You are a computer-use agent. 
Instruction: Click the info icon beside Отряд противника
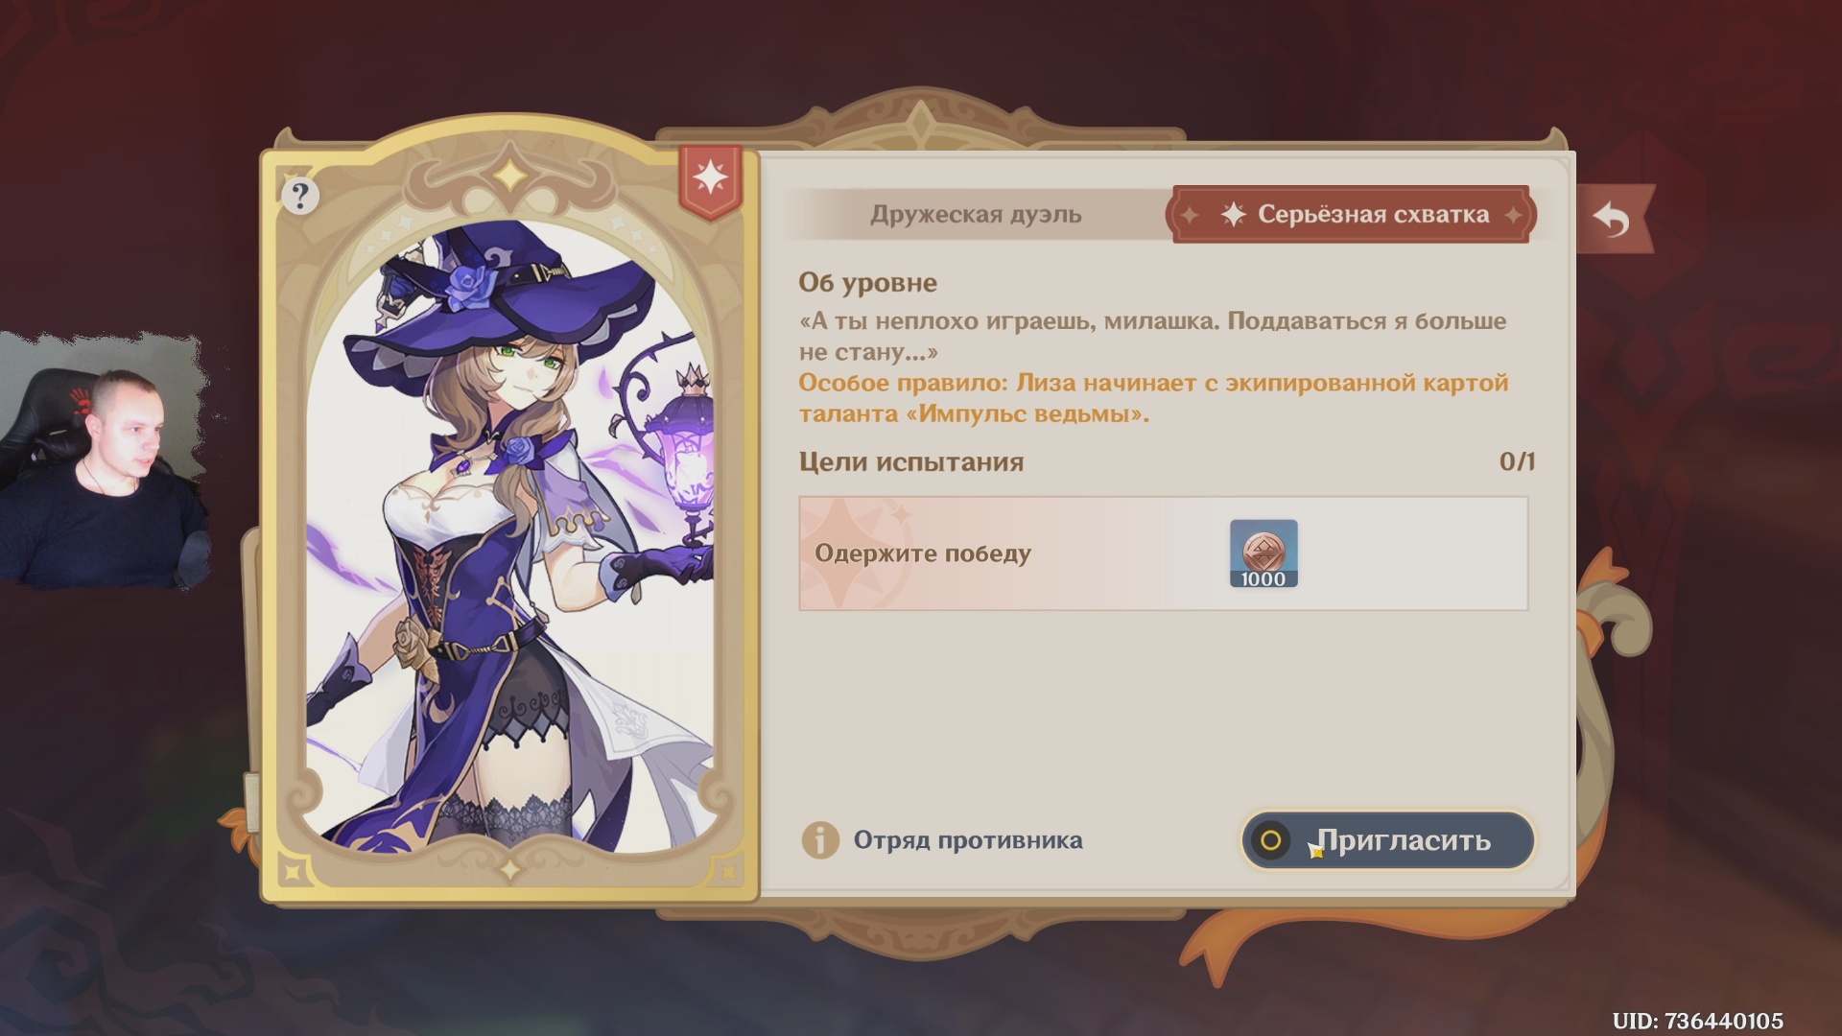820,840
